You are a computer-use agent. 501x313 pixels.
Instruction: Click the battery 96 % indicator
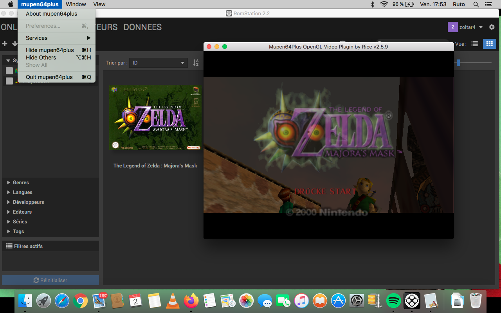pyautogui.click(x=403, y=4)
